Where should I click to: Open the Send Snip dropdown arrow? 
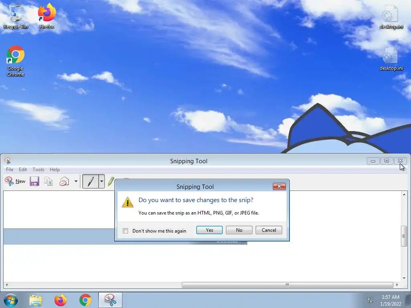click(76, 181)
